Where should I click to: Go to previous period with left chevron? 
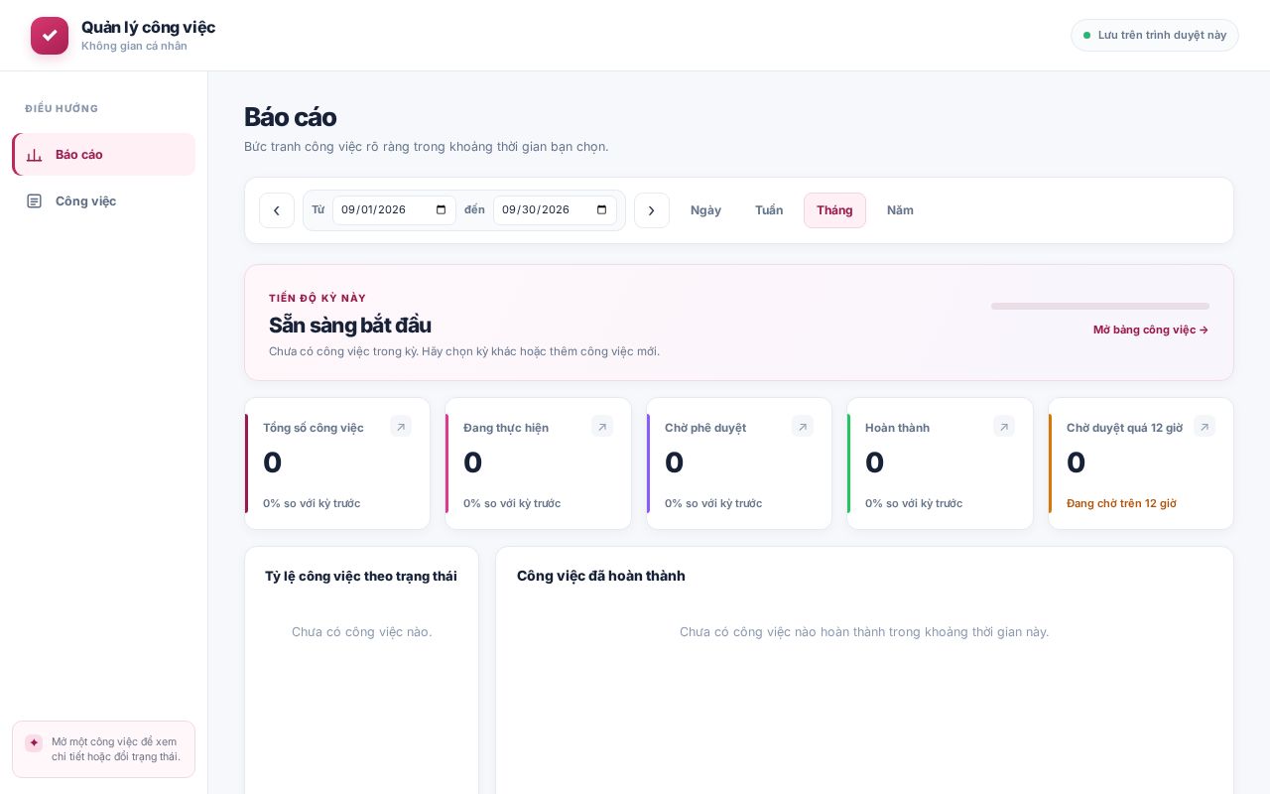[277, 210]
